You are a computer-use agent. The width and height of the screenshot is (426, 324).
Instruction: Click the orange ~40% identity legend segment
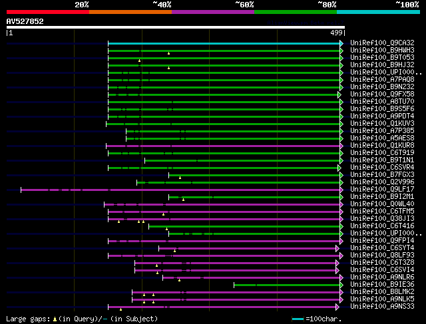click(x=130, y=12)
